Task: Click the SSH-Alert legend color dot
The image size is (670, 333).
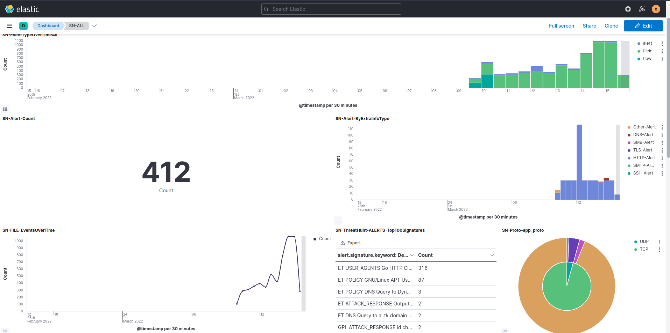Action: [x=629, y=173]
